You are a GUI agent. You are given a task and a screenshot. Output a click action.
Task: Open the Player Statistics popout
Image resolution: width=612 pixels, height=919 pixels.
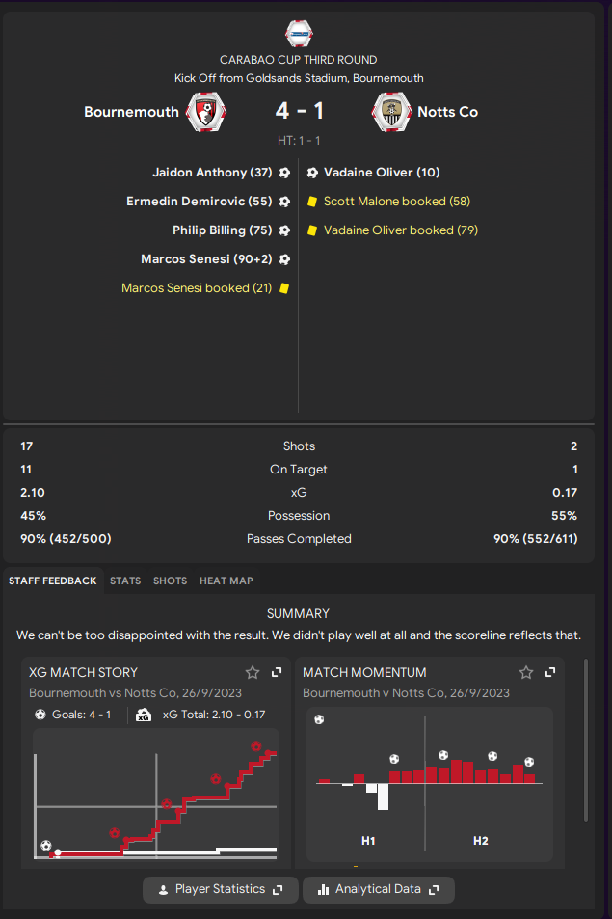click(220, 890)
